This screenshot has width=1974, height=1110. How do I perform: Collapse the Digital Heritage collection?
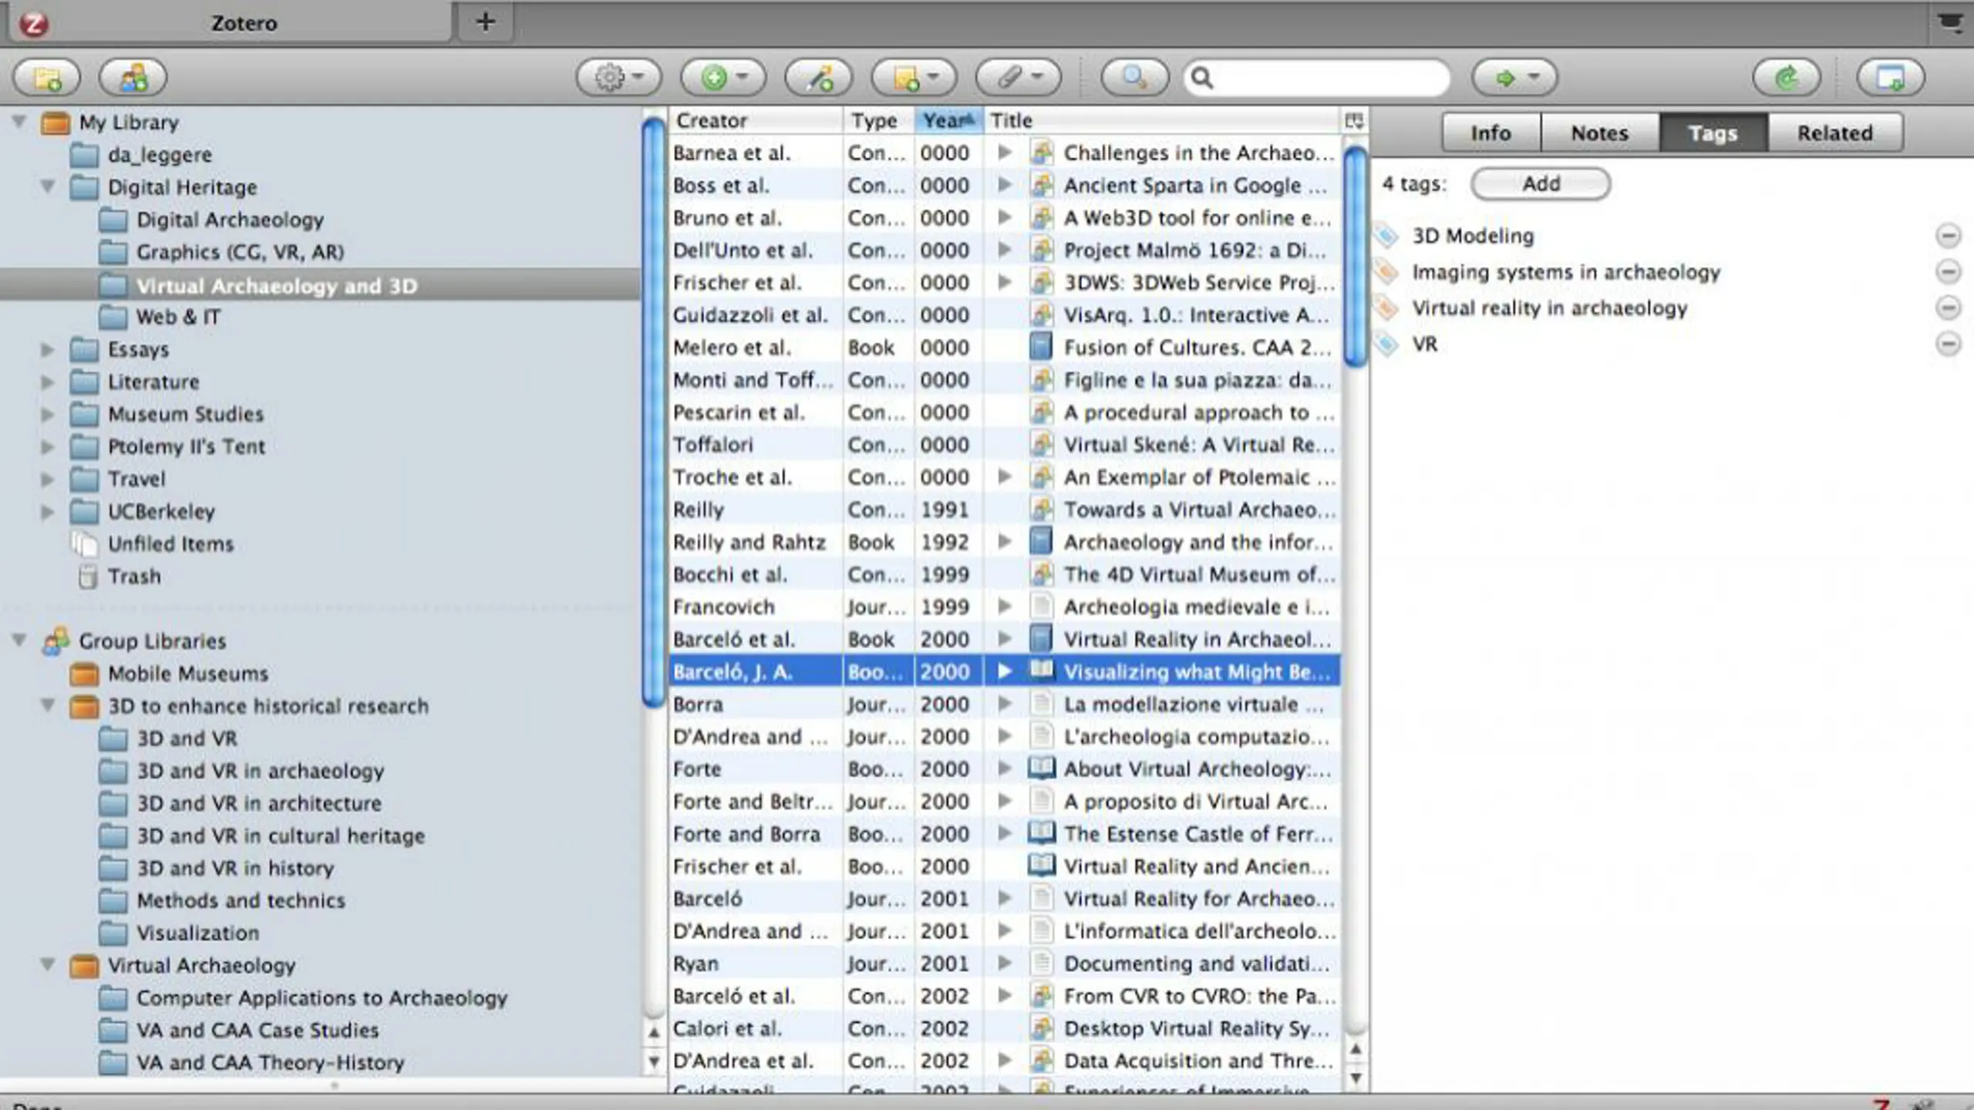48,186
